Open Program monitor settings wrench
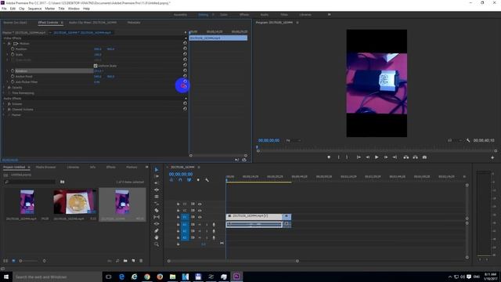The width and height of the screenshot is (501, 282). click(x=468, y=140)
